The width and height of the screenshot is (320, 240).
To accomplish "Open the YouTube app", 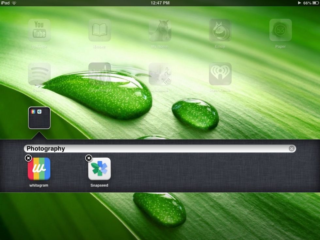I will 39,29.
